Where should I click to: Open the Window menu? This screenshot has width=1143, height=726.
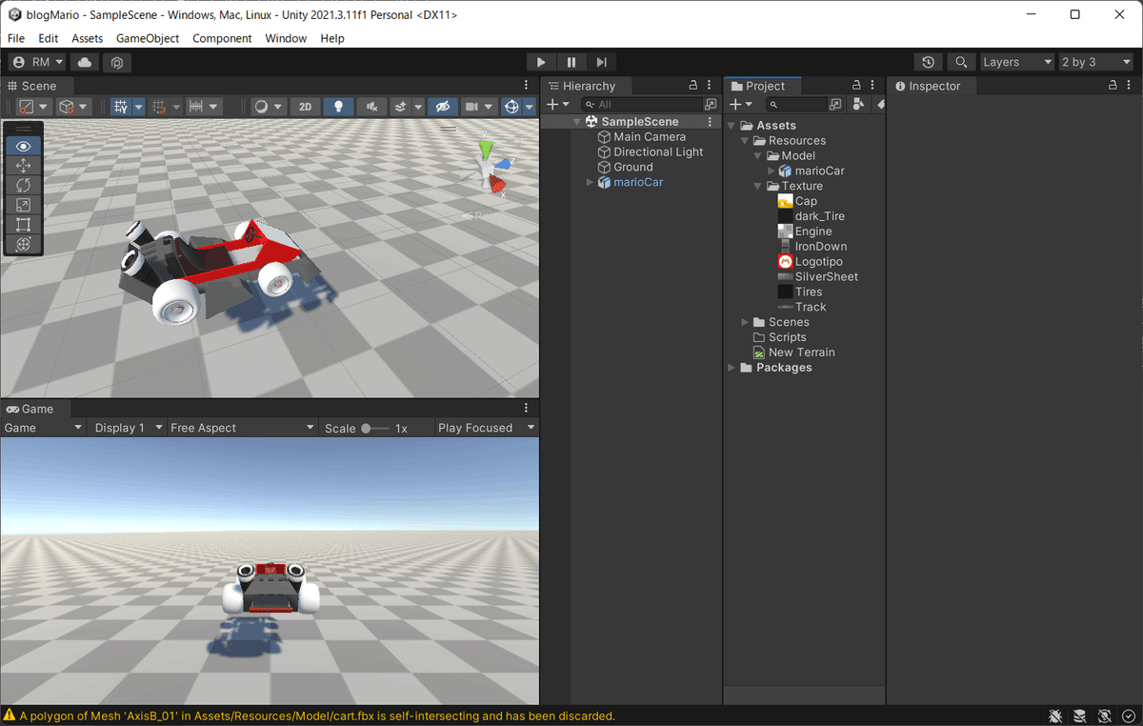point(286,38)
